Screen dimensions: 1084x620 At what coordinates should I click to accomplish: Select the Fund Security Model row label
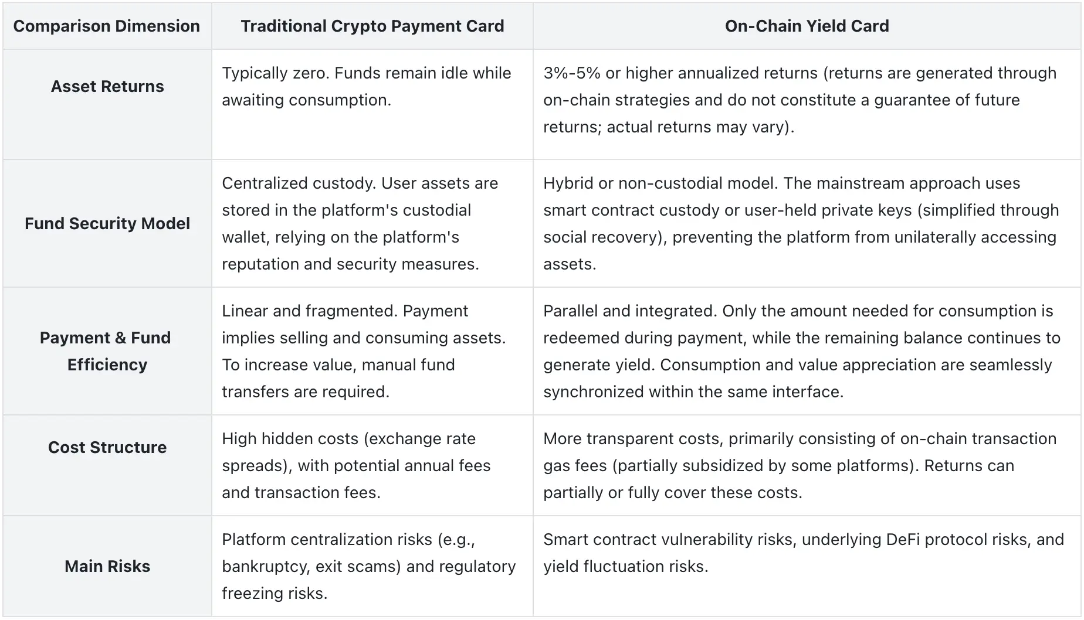(x=107, y=224)
